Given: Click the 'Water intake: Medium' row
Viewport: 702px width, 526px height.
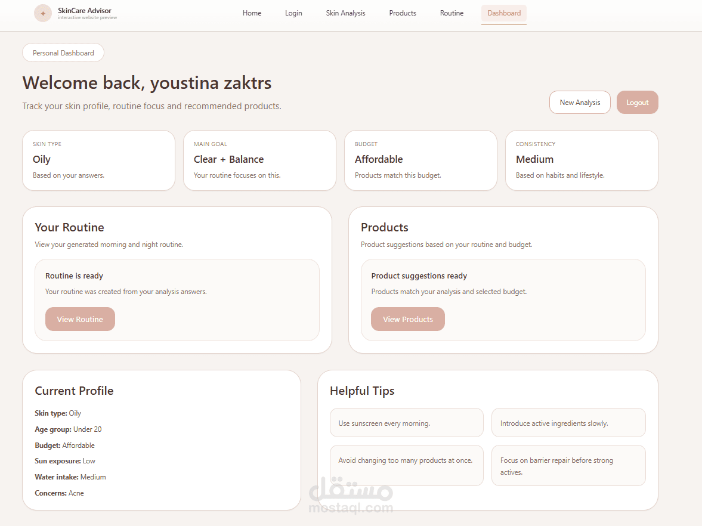Looking at the screenshot, I should [x=70, y=477].
